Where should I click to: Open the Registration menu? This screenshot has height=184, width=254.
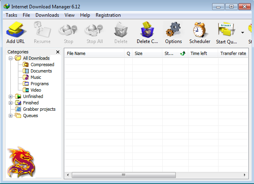click(x=108, y=15)
